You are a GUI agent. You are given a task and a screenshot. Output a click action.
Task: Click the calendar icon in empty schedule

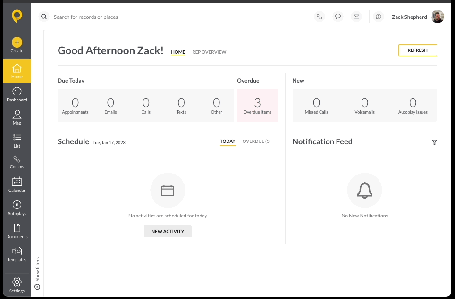pyautogui.click(x=168, y=190)
